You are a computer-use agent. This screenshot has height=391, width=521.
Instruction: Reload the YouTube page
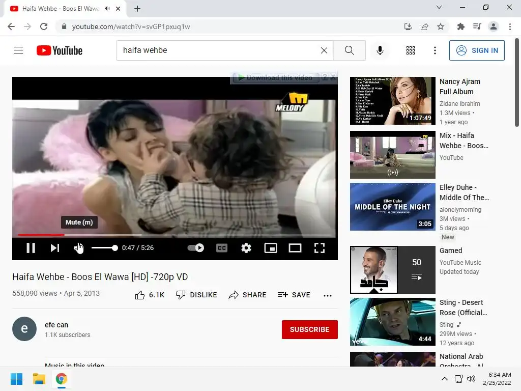pos(44,26)
